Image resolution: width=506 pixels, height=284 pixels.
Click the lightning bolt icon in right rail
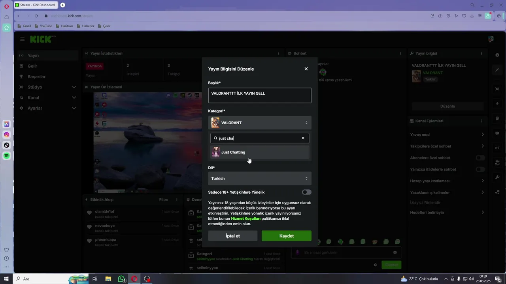[497, 104]
